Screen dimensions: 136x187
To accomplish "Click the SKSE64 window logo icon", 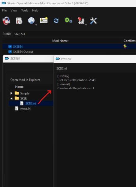I will [7, 58].
